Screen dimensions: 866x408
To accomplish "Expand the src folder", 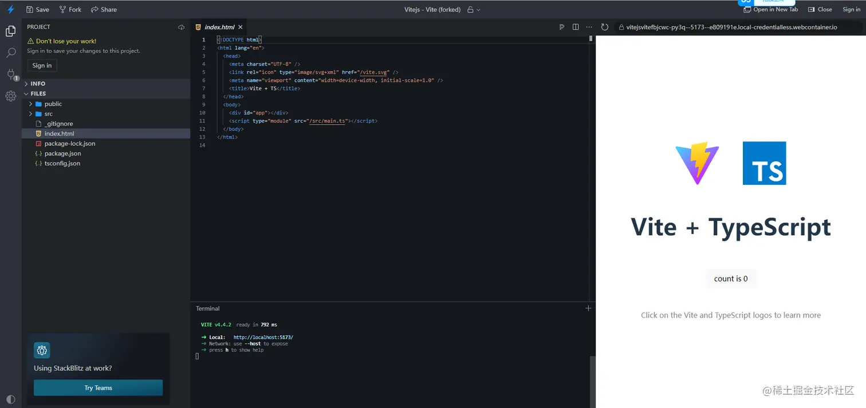I will (106, 113).
